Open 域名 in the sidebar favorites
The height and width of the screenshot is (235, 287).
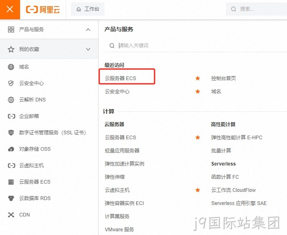click(x=24, y=67)
